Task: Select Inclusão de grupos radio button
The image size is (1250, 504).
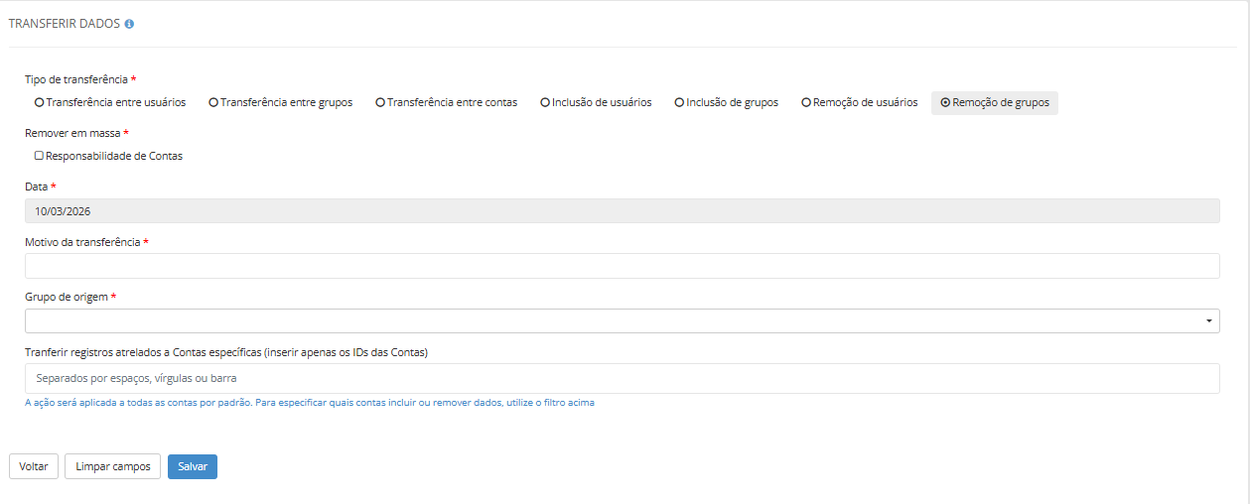Action: point(679,102)
